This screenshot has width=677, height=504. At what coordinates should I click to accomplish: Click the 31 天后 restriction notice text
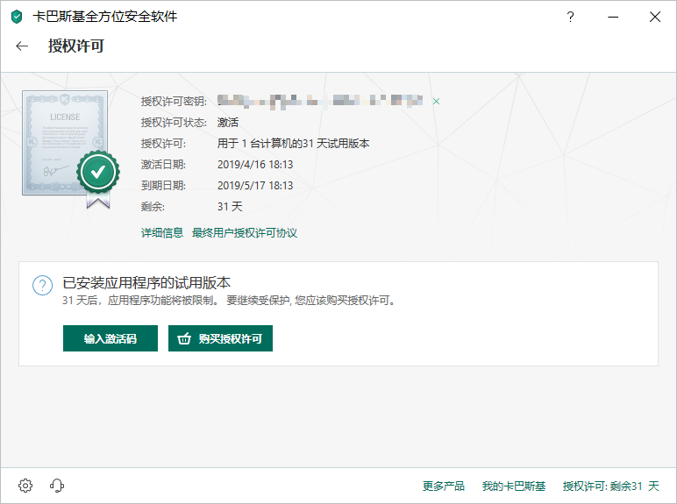(x=229, y=301)
